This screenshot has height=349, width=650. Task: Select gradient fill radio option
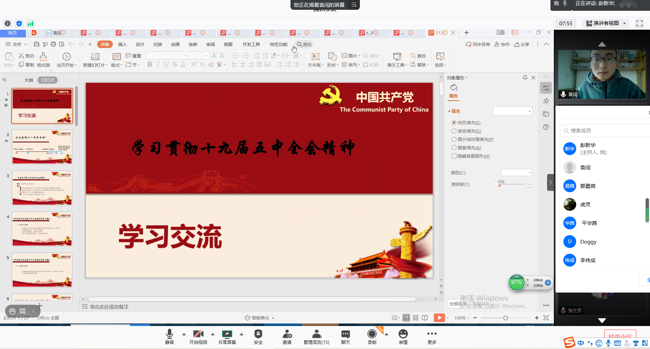(x=454, y=131)
